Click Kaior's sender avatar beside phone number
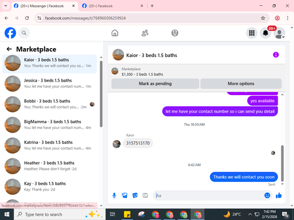The height and width of the screenshot is (220, 294). [x=116, y=144]
